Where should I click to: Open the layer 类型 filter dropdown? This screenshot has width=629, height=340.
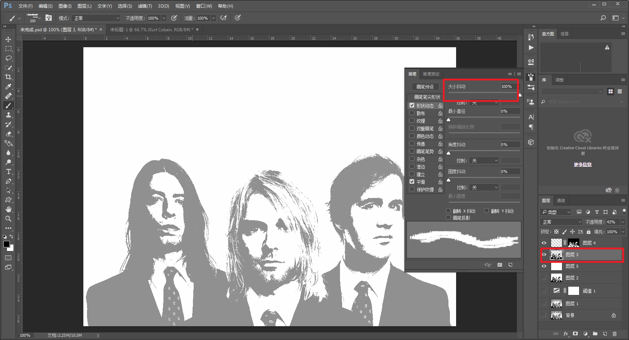point(556,212)
